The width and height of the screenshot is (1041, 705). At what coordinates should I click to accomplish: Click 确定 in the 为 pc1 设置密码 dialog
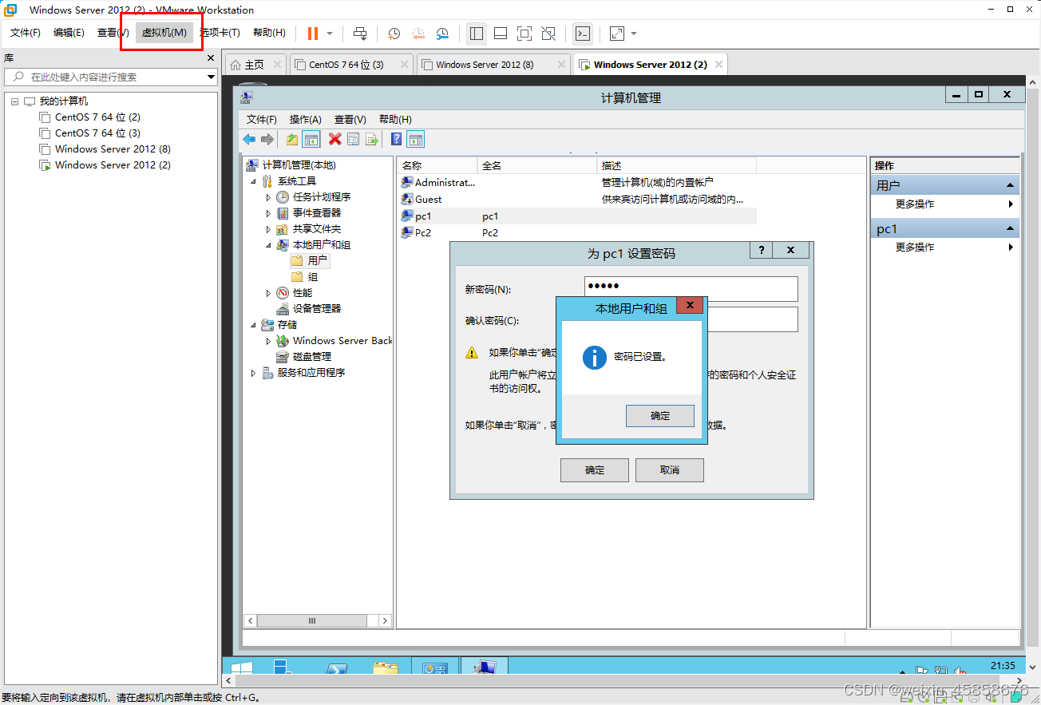pyautogui.click(x=595, y=470)
